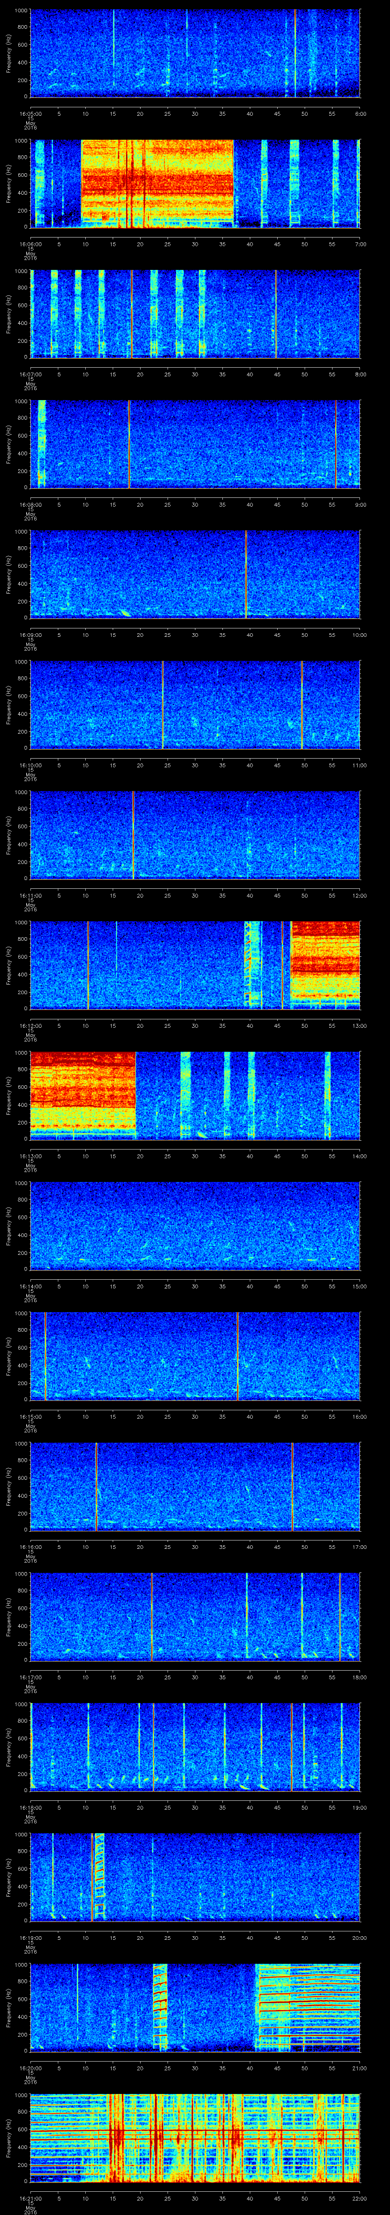Image resolution: width=390 pixels, height=2215 pixels.
Task: Click the '16:05:00' start time label
Action: coord(30,113)
